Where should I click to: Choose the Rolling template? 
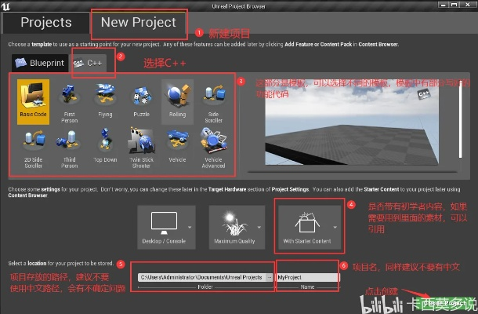click(176, 104)
